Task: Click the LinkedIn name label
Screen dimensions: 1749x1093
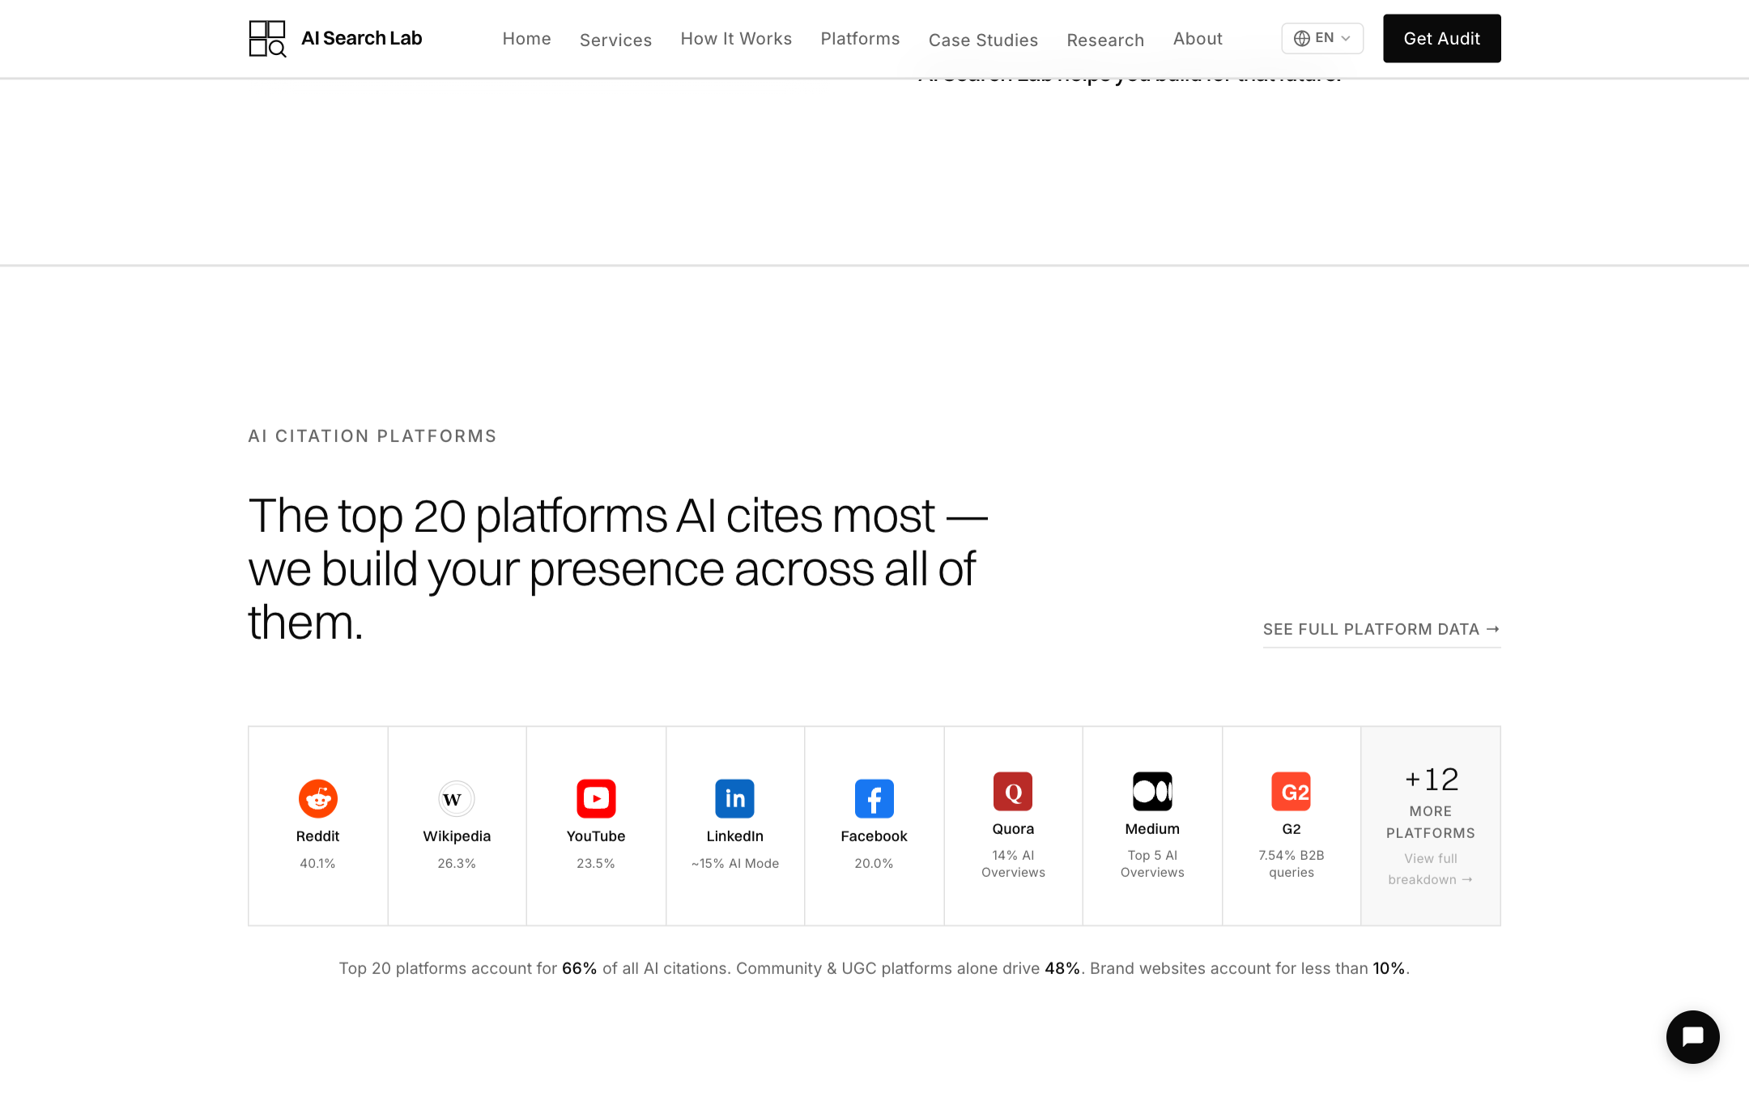Action: (x=735, y=836)
